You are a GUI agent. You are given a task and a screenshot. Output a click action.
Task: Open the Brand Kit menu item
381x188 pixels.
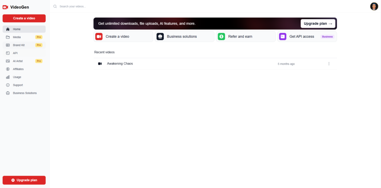coord(24,45)
